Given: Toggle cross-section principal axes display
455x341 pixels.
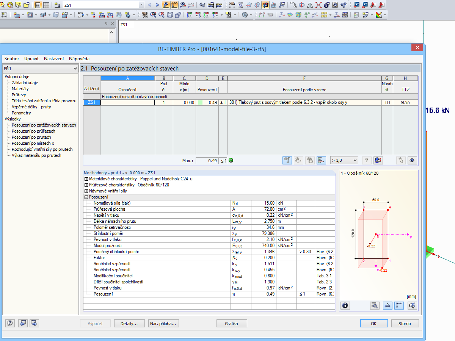Looking at the screenshot, I should pos(399,305).
